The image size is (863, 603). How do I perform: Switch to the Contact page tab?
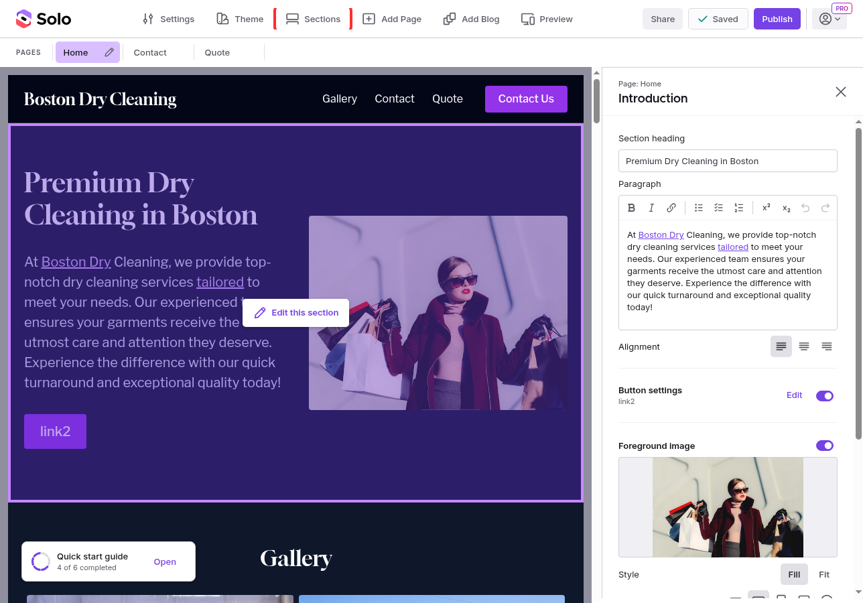[150, 52]
